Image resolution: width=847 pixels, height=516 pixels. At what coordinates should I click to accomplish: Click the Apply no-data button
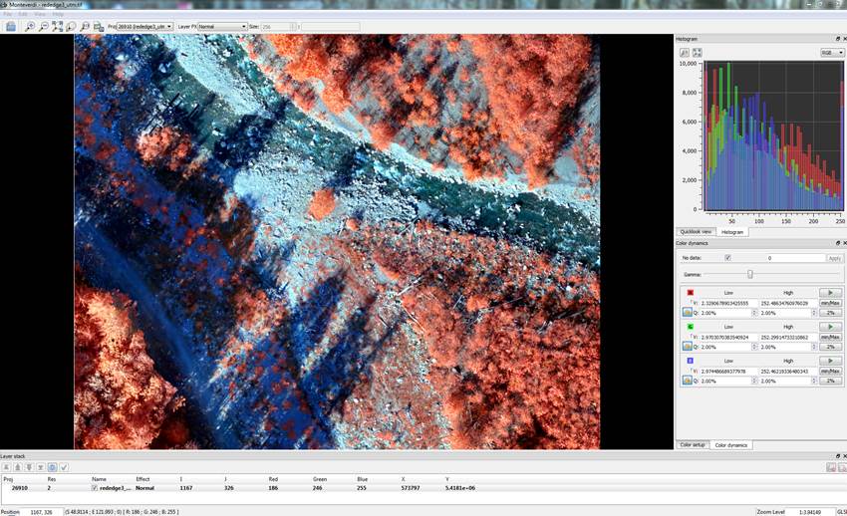coord(835,258)
